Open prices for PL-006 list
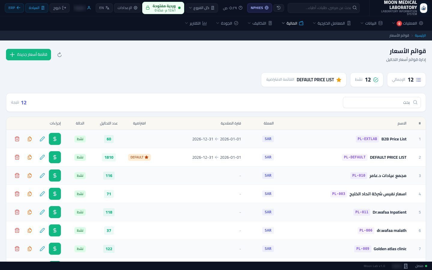The width and height of the screenshot is (432, 270). 55,230
